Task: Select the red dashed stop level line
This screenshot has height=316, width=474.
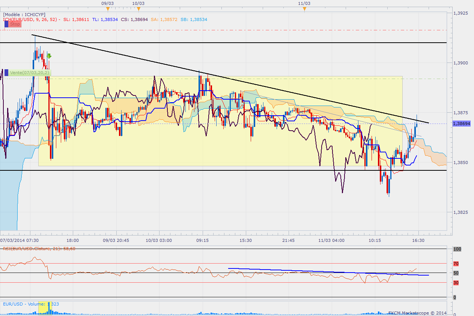Action: [x=223, y=30]
